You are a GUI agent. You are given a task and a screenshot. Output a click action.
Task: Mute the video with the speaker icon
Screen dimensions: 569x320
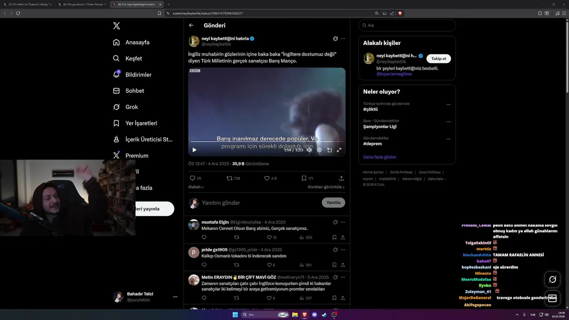[309, 150]
